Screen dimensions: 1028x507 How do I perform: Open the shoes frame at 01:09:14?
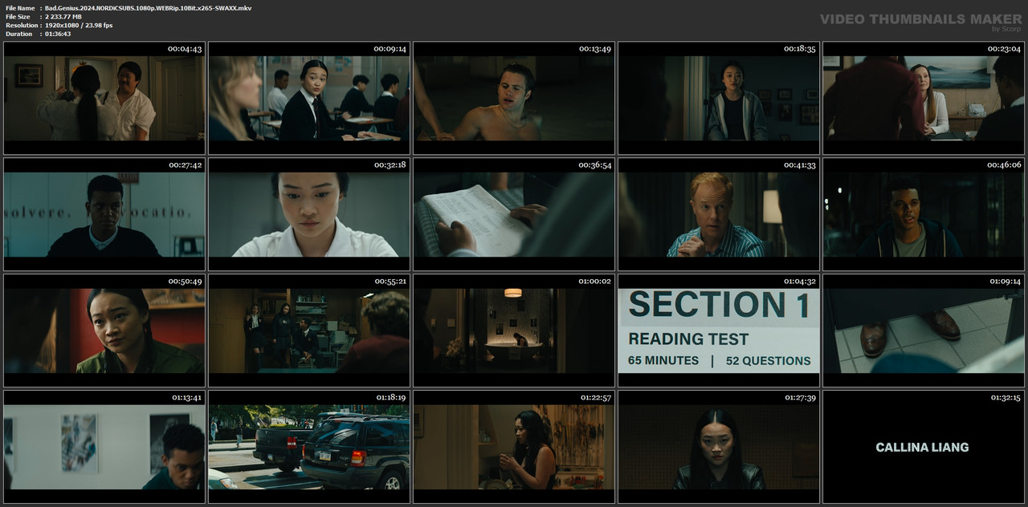pos(924,331)
